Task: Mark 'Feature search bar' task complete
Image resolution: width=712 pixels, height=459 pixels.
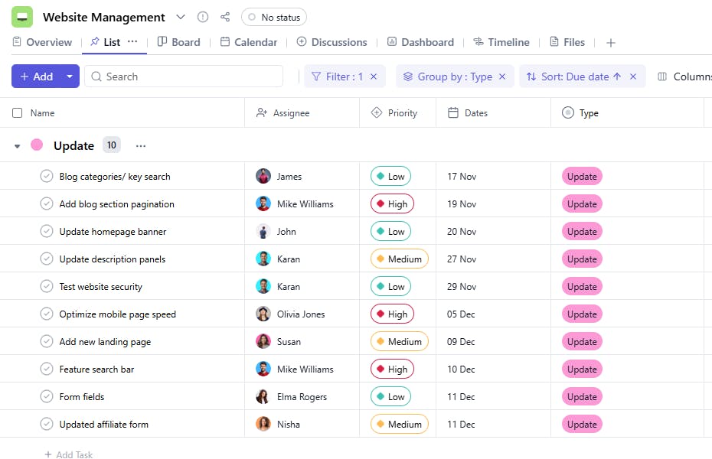Action: tap(47, 369)
